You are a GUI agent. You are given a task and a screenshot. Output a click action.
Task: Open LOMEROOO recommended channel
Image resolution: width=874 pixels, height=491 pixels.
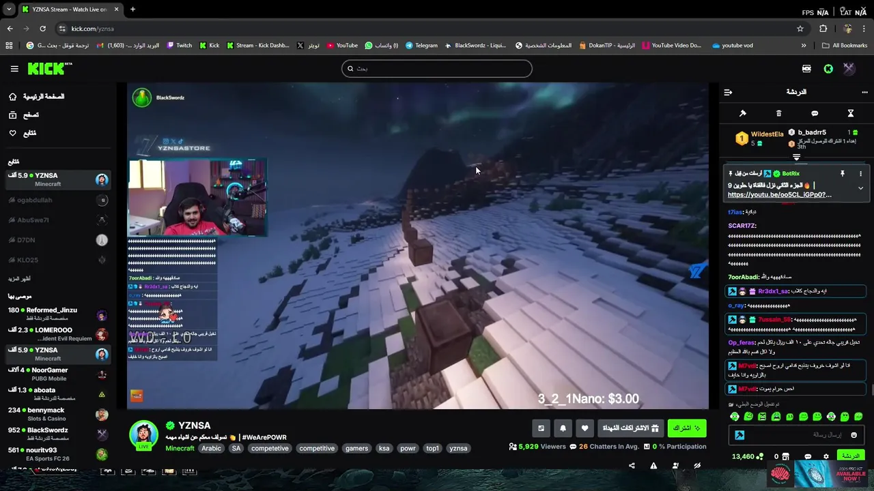pyautogui.click(x=57, y=334)
